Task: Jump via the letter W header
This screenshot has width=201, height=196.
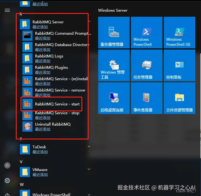Action: pos(22,184)
